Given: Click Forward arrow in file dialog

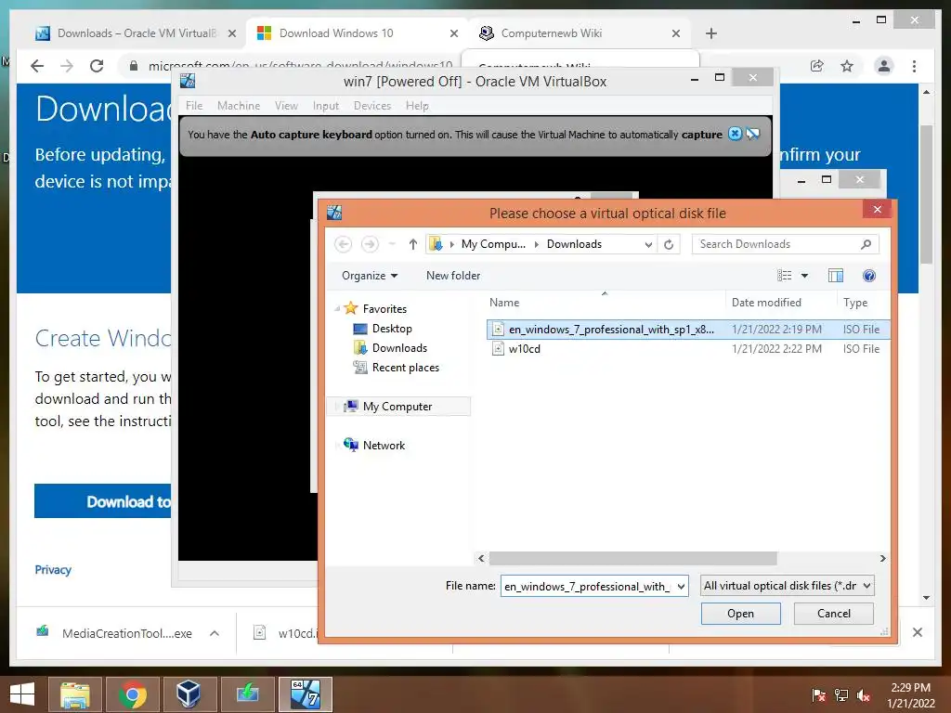Looking at the screenshot, I should pos(370,244).
